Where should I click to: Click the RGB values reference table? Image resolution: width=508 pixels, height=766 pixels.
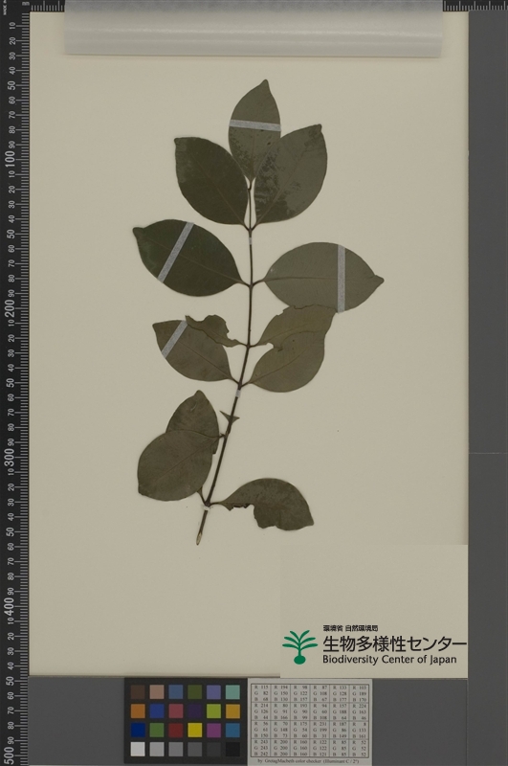point(310,722)
